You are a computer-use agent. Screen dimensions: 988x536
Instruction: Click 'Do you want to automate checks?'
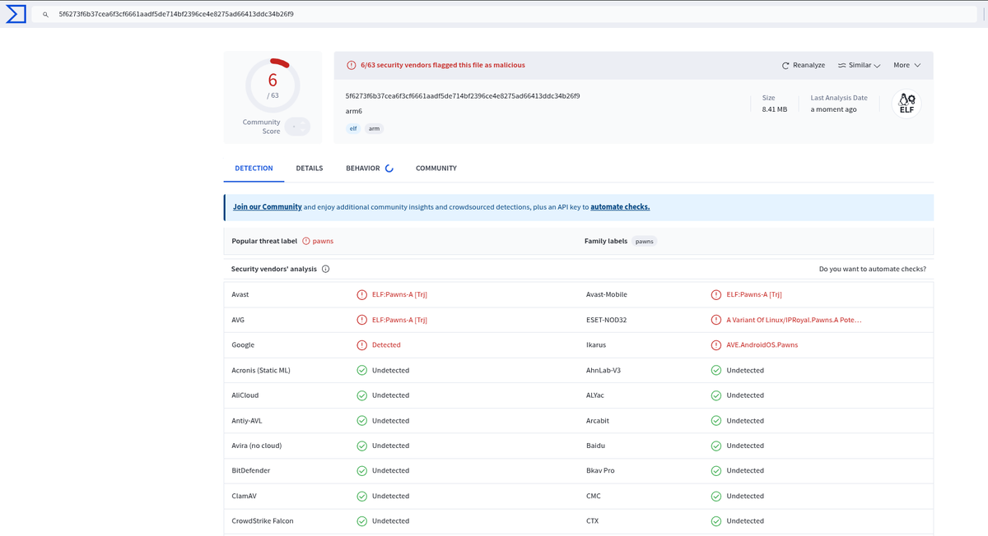873,269
